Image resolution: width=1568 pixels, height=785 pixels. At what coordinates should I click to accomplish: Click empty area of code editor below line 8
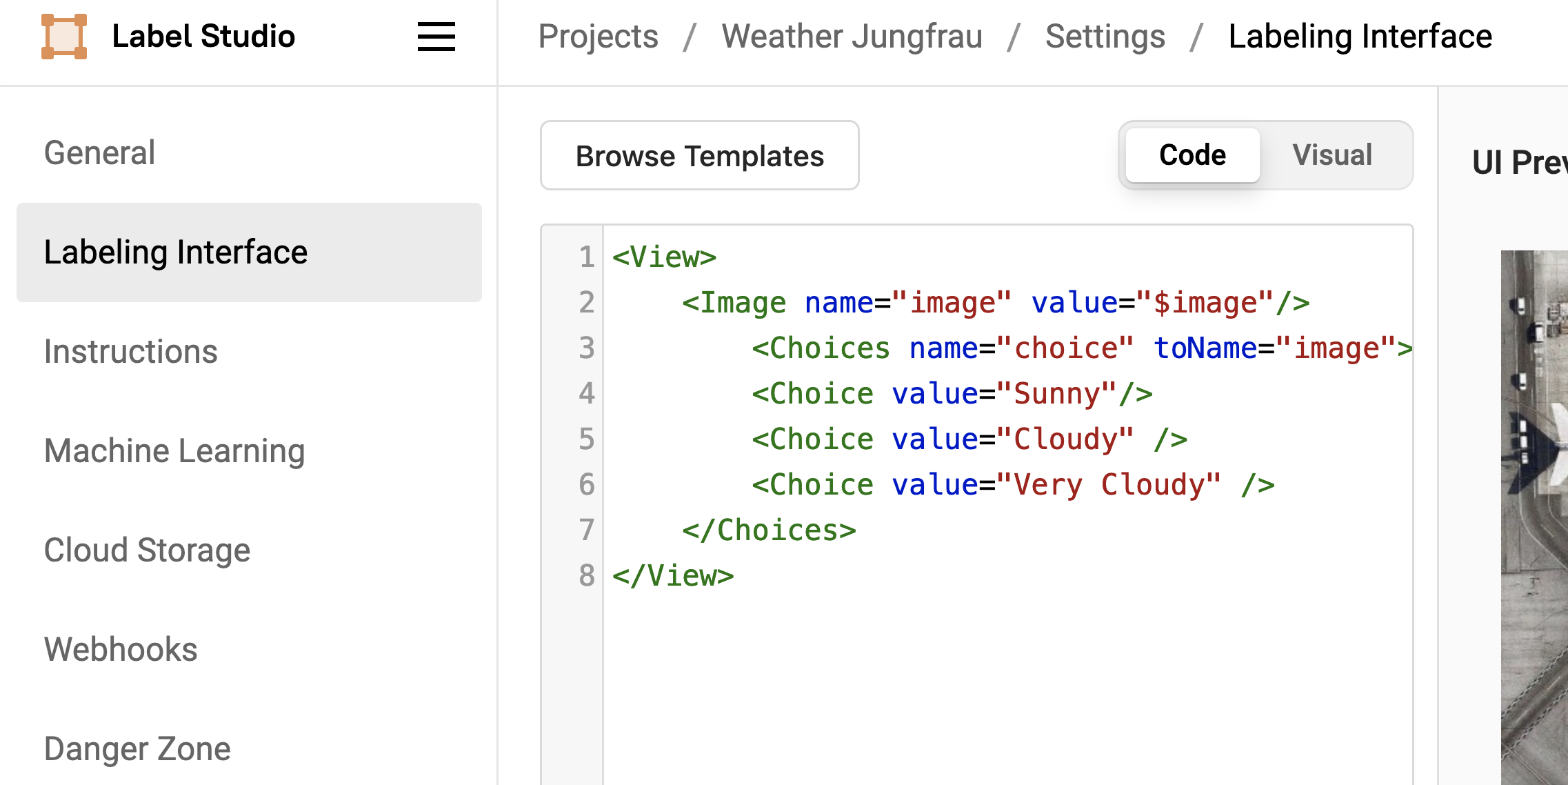pos(1007,690)
